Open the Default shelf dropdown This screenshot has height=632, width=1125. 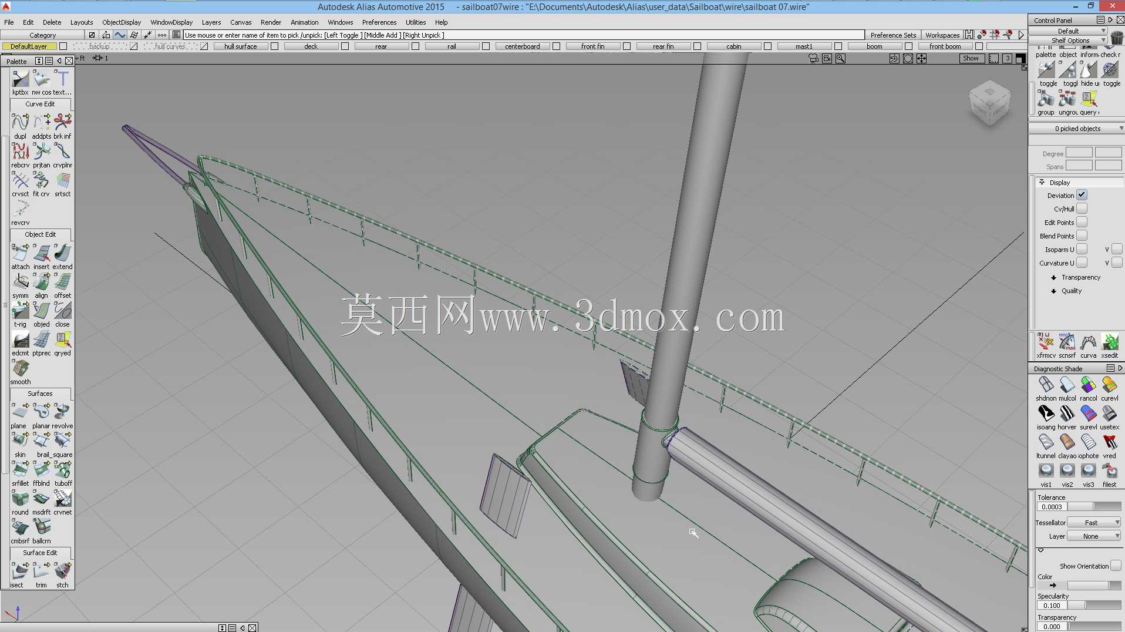pyautogui.click(x=1069, y=31)
